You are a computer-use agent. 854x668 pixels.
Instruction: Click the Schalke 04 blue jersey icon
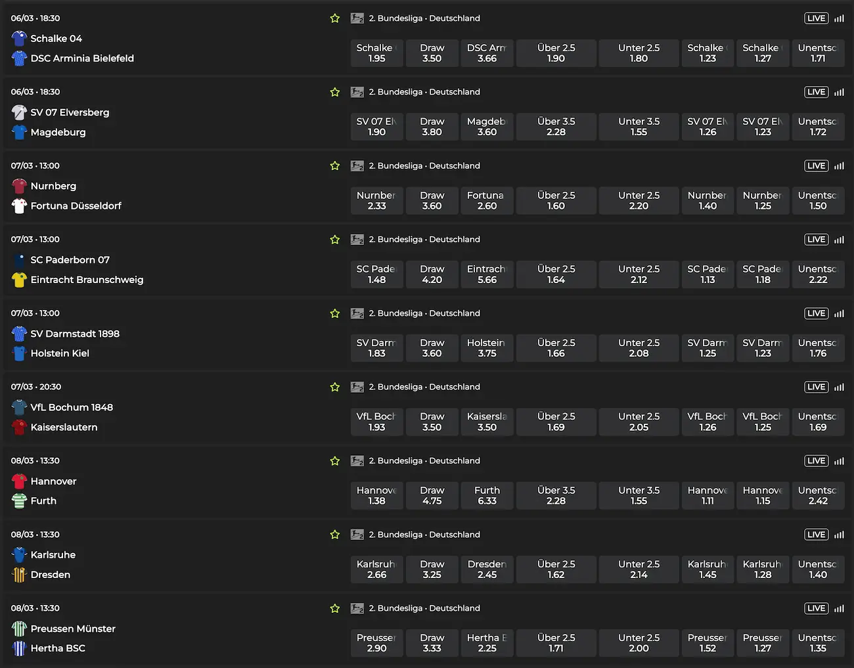click(19, 38)
